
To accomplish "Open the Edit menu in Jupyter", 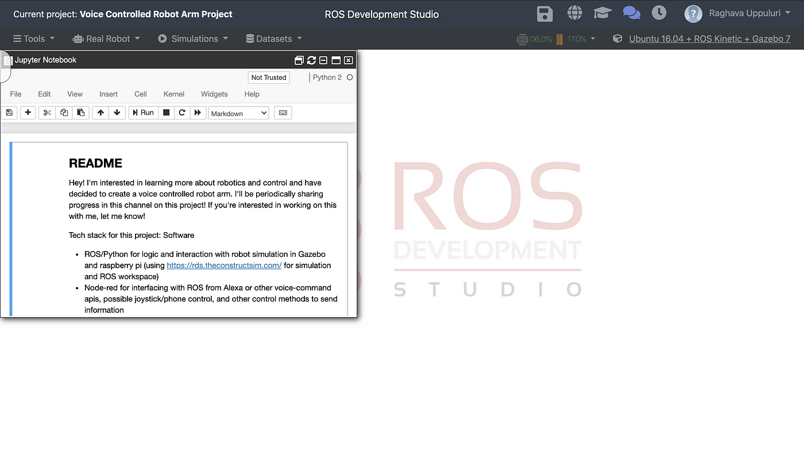I will (44, 94).
